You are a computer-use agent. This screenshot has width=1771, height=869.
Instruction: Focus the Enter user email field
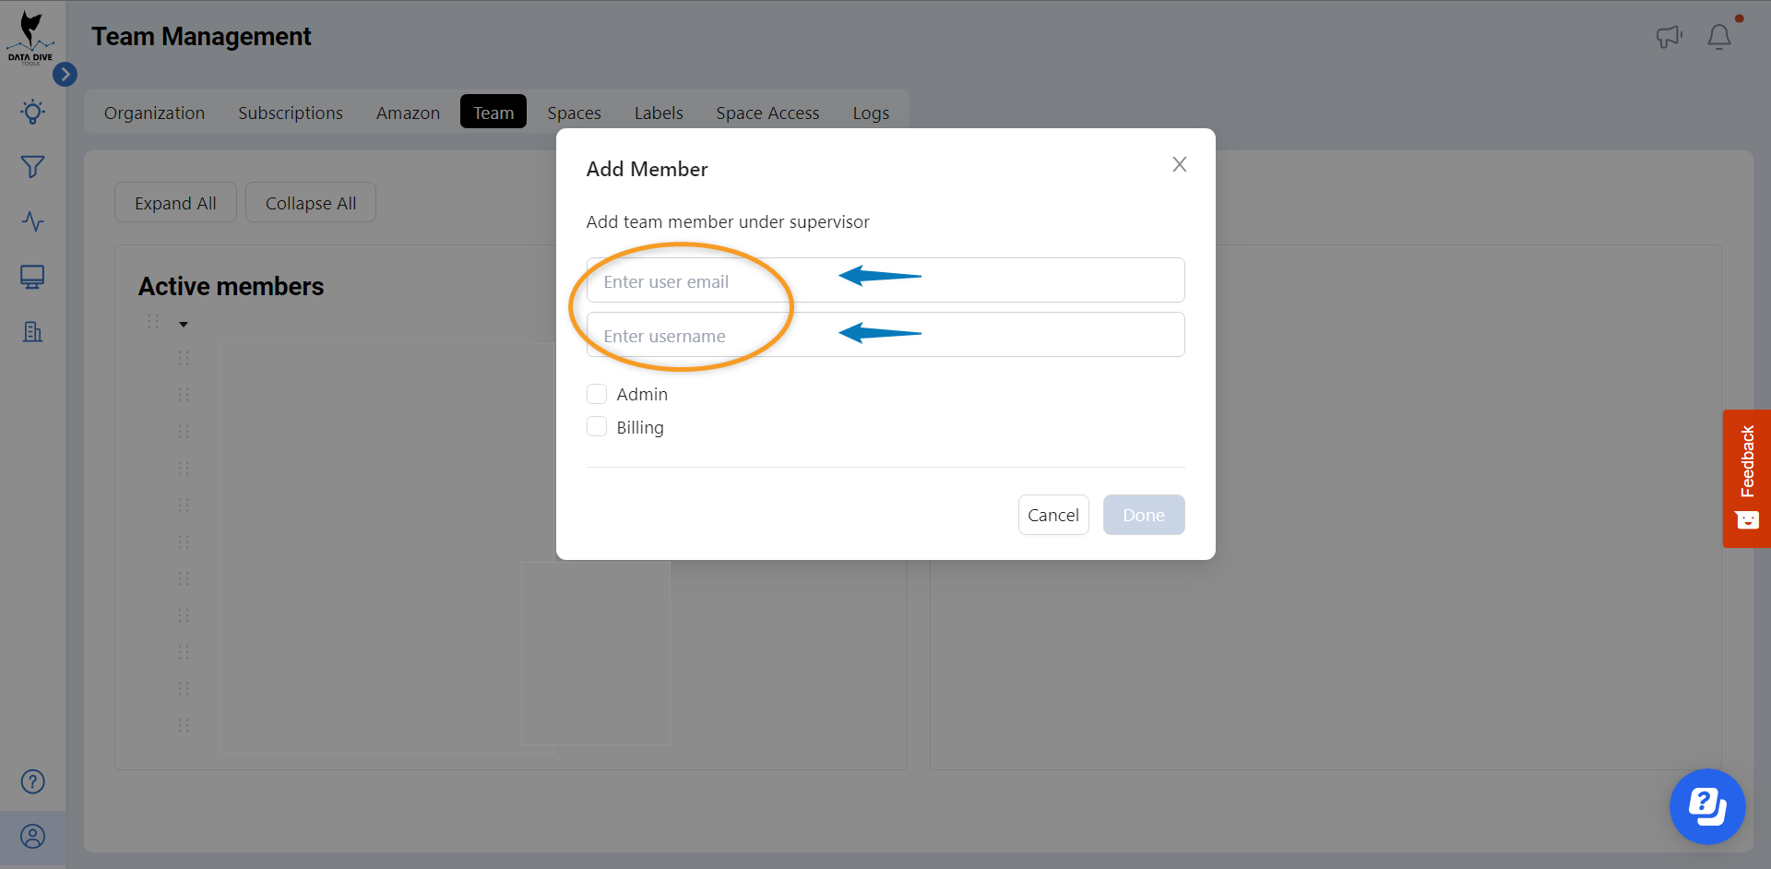pos(885,280)
